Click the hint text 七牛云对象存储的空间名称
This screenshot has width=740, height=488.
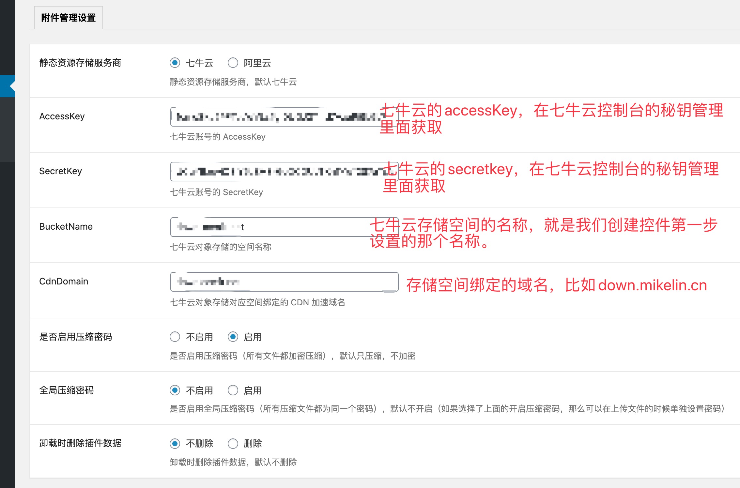tap(221, 247)
